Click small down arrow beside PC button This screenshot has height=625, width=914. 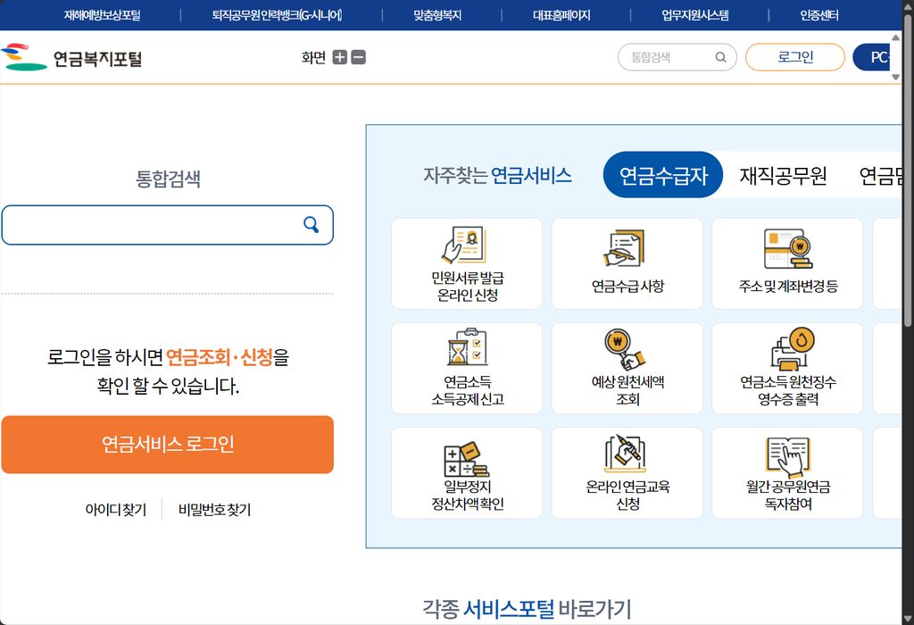896,77
